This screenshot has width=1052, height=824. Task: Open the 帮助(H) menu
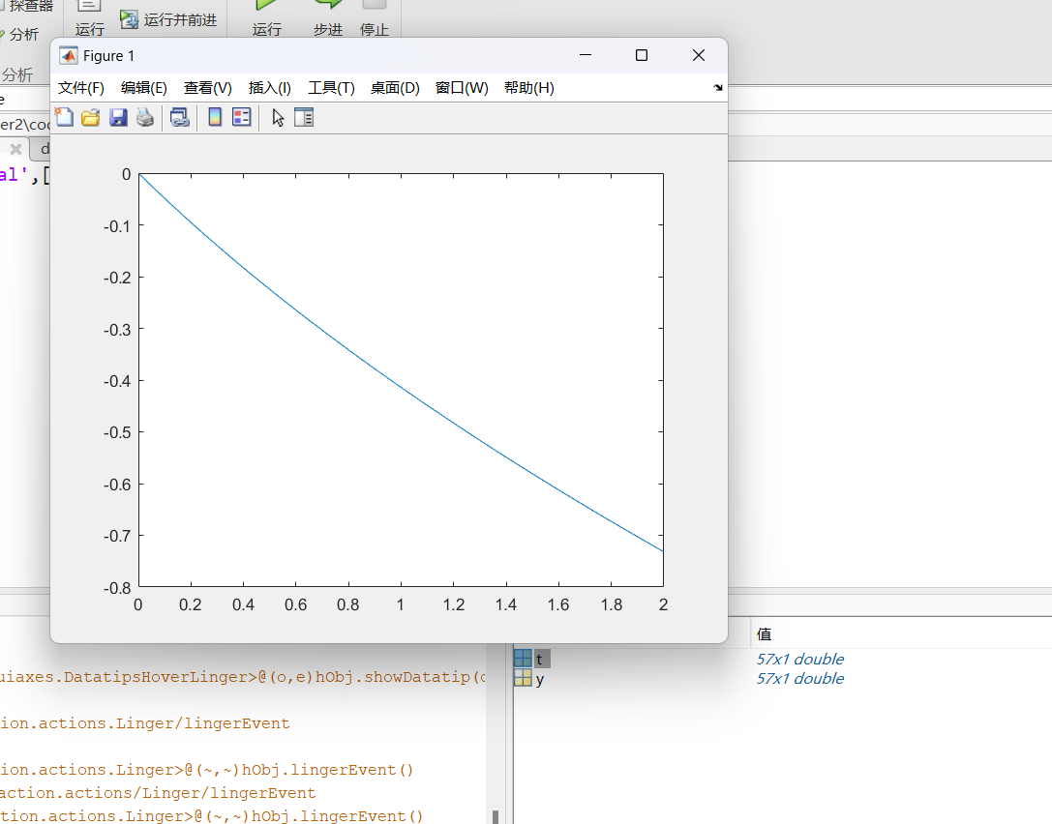529,88
